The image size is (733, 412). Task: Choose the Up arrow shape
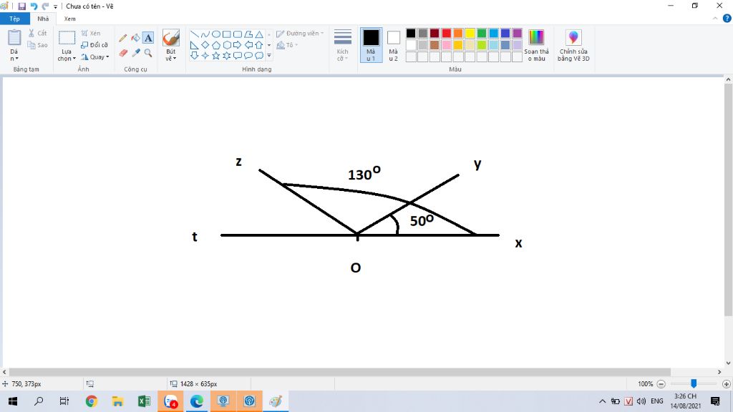pos(259,45)
